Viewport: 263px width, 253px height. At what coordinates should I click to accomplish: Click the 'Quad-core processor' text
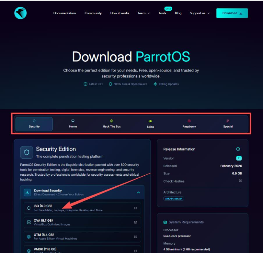pos(177,236)
